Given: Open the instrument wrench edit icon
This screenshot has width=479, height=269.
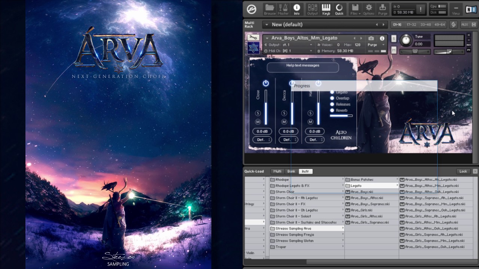Looking at the screenshot, I should (x=253, y=38).
